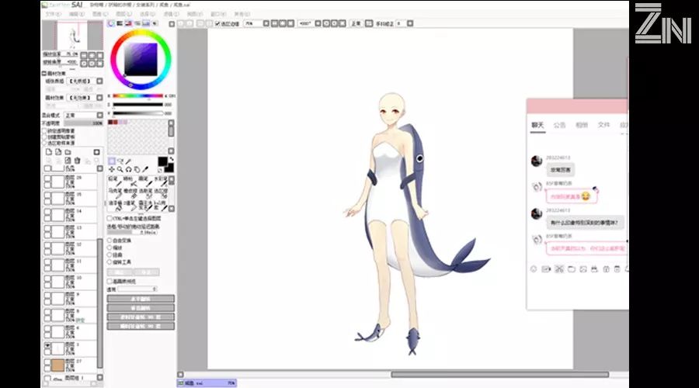Select 自由变换 radio option
The width and height of the screenshot is (699, 388).
pyautogui.click(x=110, y=240)
